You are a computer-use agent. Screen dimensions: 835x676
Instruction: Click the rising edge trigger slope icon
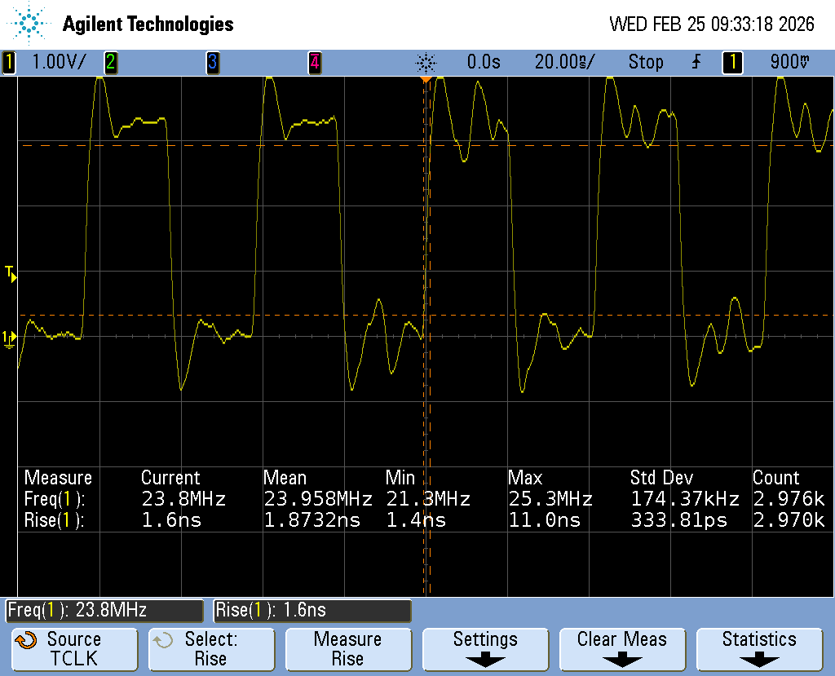pos(696,62)
